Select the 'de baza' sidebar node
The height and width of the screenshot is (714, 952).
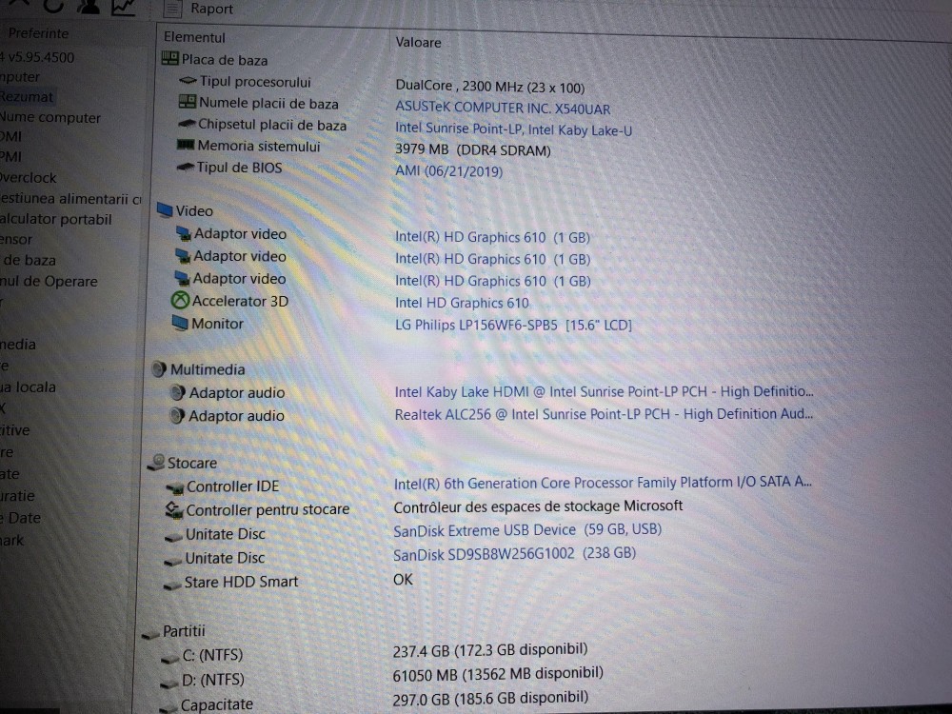point(28,260)
